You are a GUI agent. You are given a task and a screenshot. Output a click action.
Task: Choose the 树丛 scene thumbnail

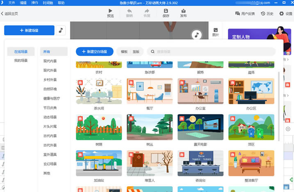pos(150,127)
